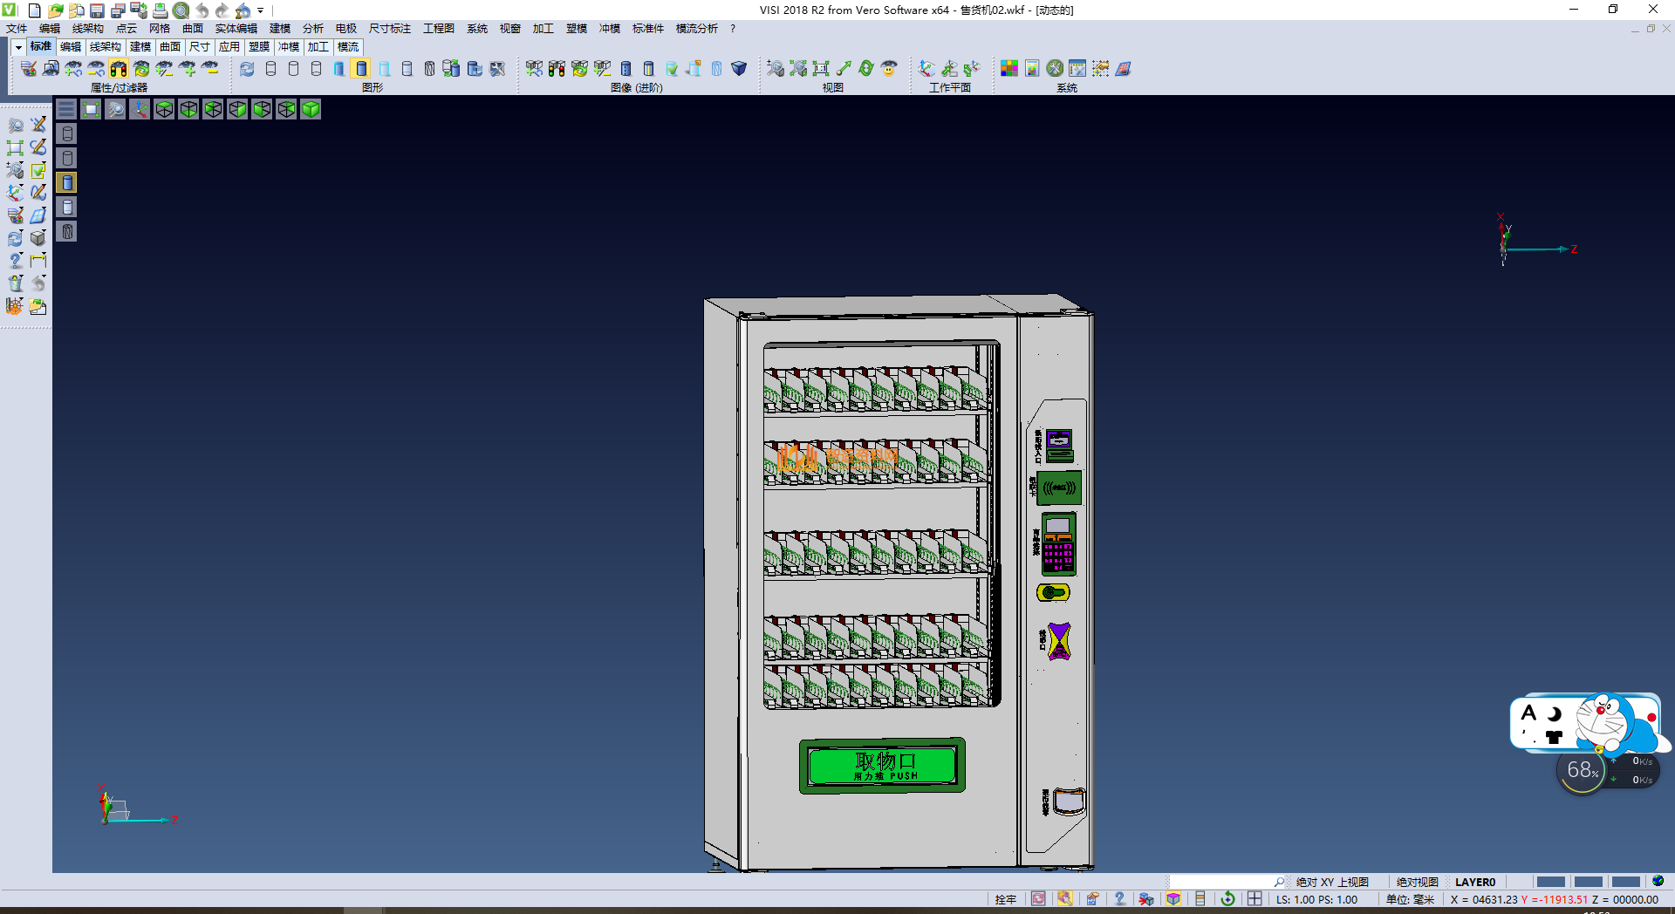Click the workplane axis icon
This screenshot has width=1675, height=914.
point(926,68)
